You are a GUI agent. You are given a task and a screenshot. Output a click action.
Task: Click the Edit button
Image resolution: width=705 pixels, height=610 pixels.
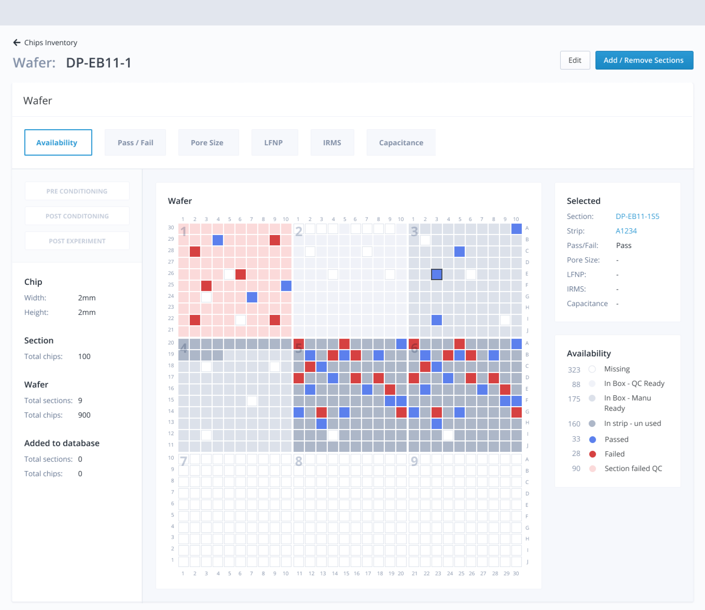575,60
